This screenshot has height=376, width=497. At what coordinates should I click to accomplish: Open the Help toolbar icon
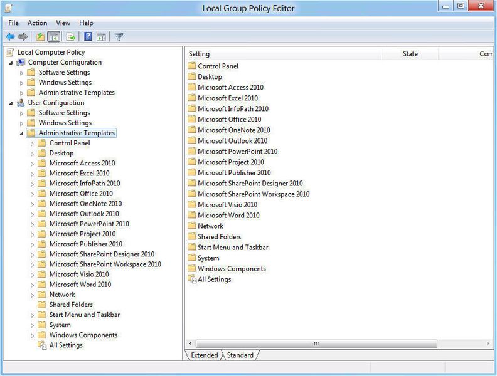pos(88,37)
